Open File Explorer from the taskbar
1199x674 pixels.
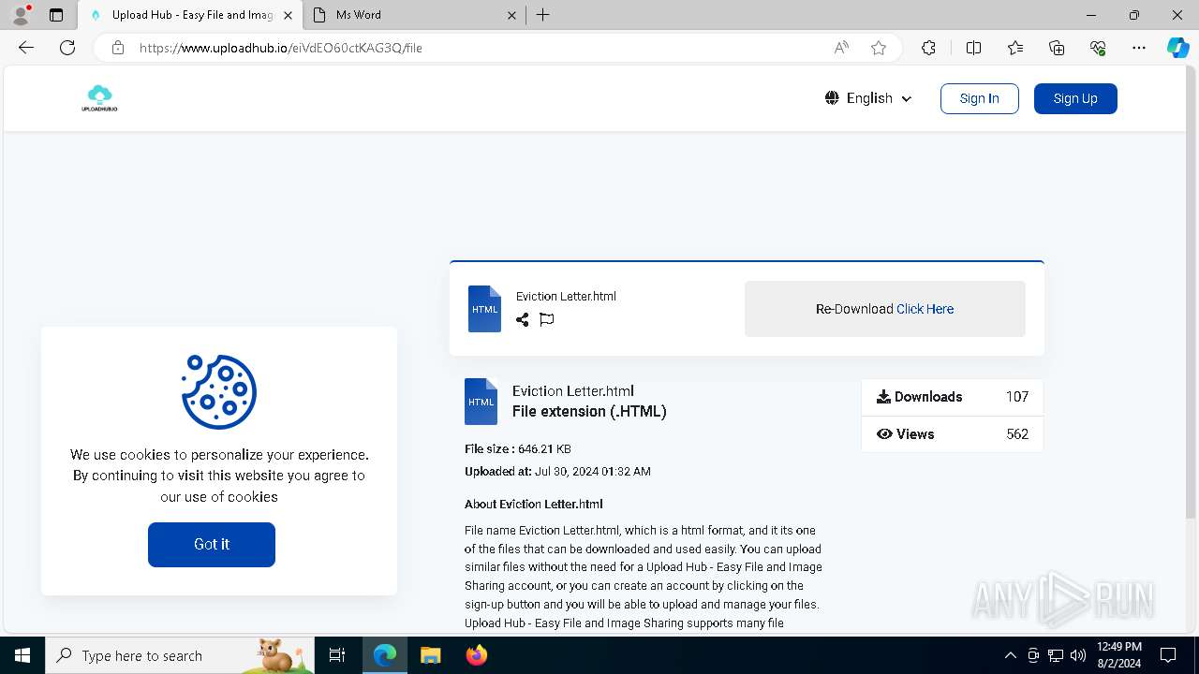coord(430,655)
